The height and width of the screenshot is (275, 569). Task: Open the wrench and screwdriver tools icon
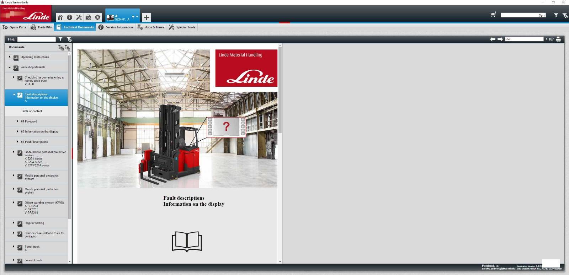pos(79,17)
